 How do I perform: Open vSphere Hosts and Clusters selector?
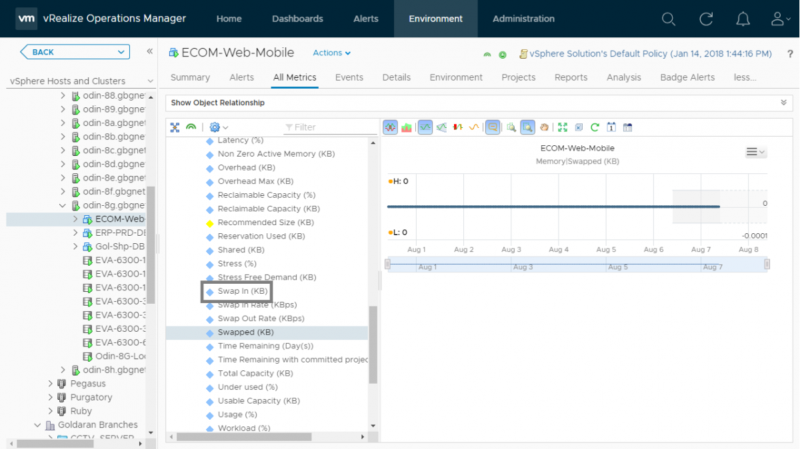click(81, 81)
